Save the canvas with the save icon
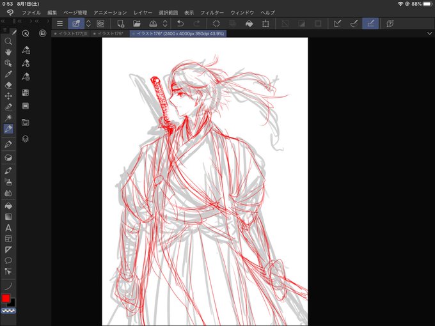This screenshot has width=435, height=326. pos(153,24)
